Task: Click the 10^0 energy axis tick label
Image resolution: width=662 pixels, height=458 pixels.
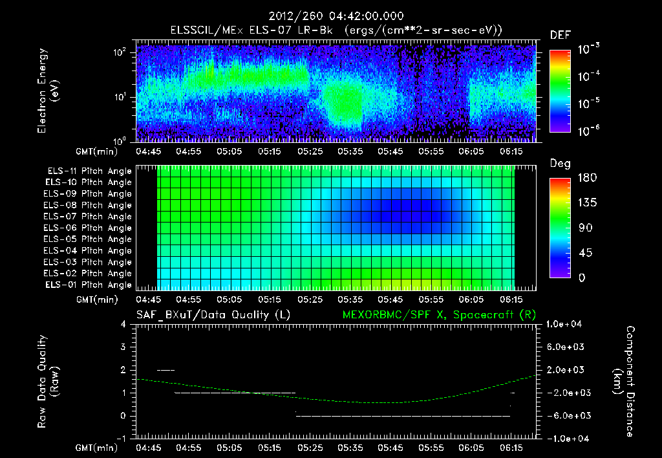Action: click(120, 140)
